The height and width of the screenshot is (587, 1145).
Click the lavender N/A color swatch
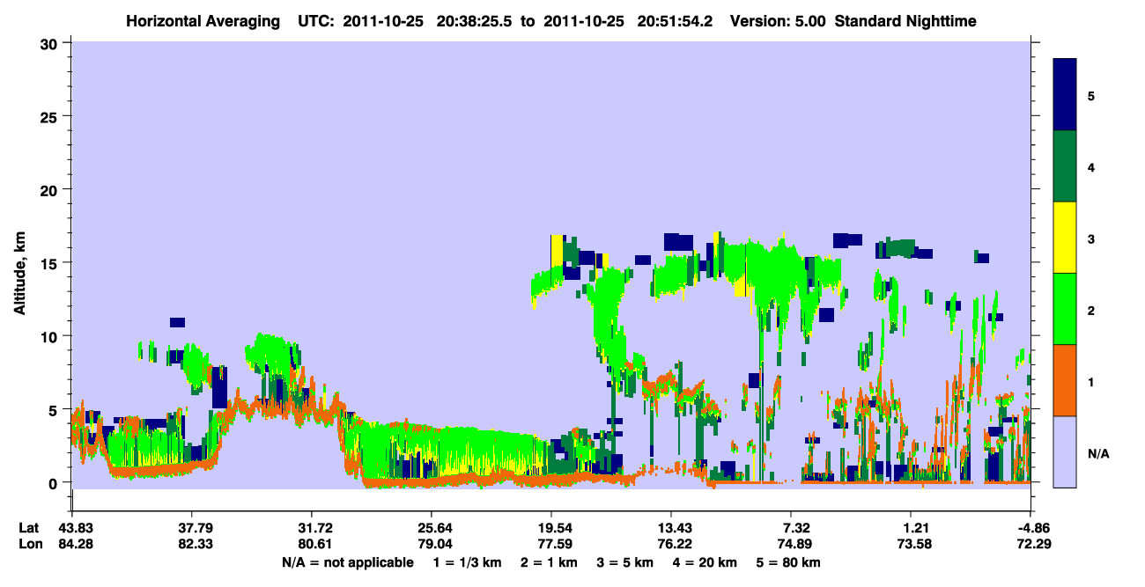pos(1065,451)
